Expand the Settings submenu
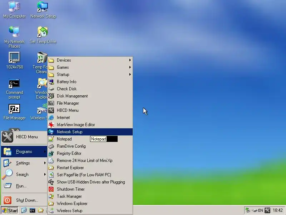 (24, 163)
